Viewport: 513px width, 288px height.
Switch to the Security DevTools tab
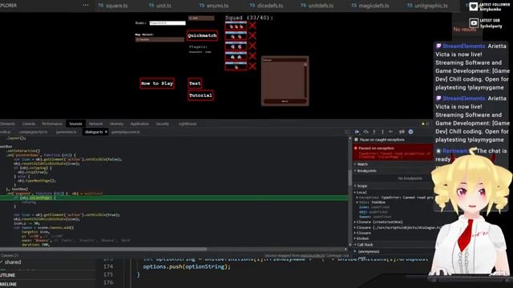[x=162, y=124]
